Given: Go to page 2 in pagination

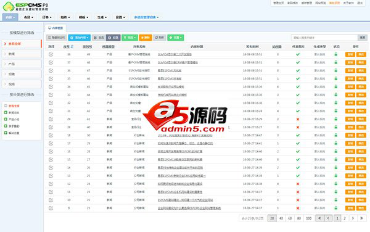Looking at the screenshot, I should [345, 218].
